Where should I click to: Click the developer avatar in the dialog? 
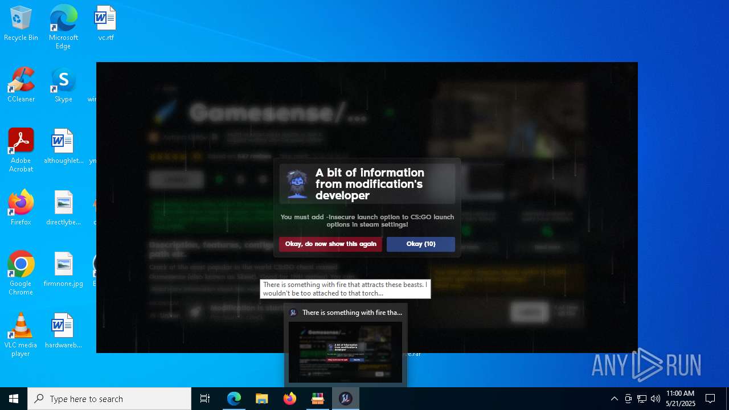pyautogui.click(x=297, y=184)
